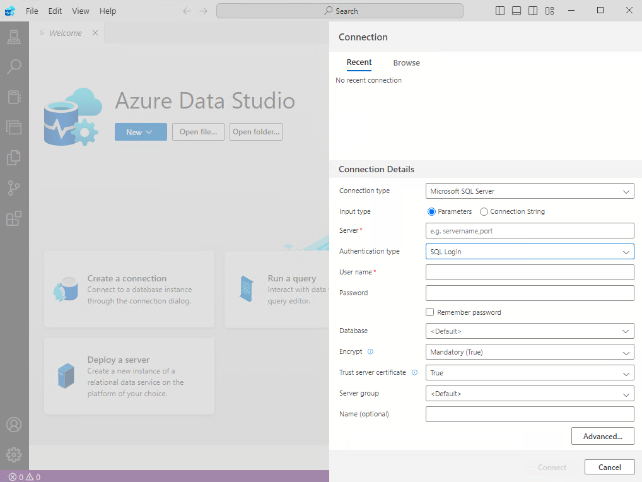The width and height of the screenshot is (642, 482).
Task: Open the Source Control view icon
Action: (x=14, y=188)
